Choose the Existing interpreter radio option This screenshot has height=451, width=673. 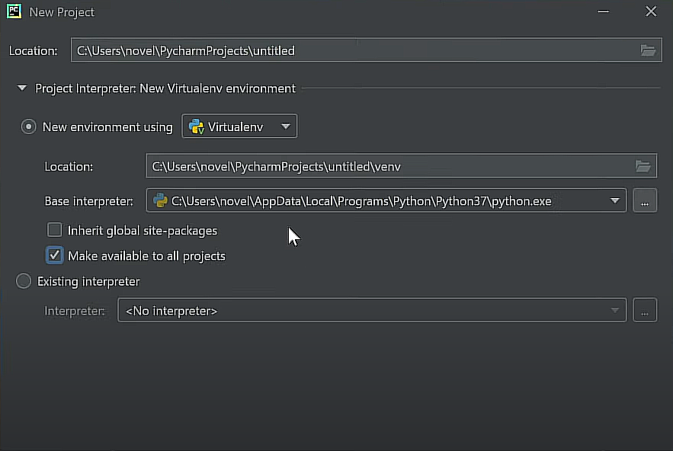coord(24,281)
